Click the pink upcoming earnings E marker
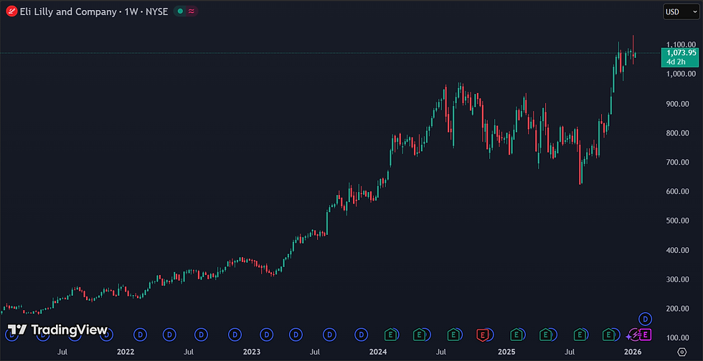703x361 pixels. pyautogui.click(x=646, y=334)
